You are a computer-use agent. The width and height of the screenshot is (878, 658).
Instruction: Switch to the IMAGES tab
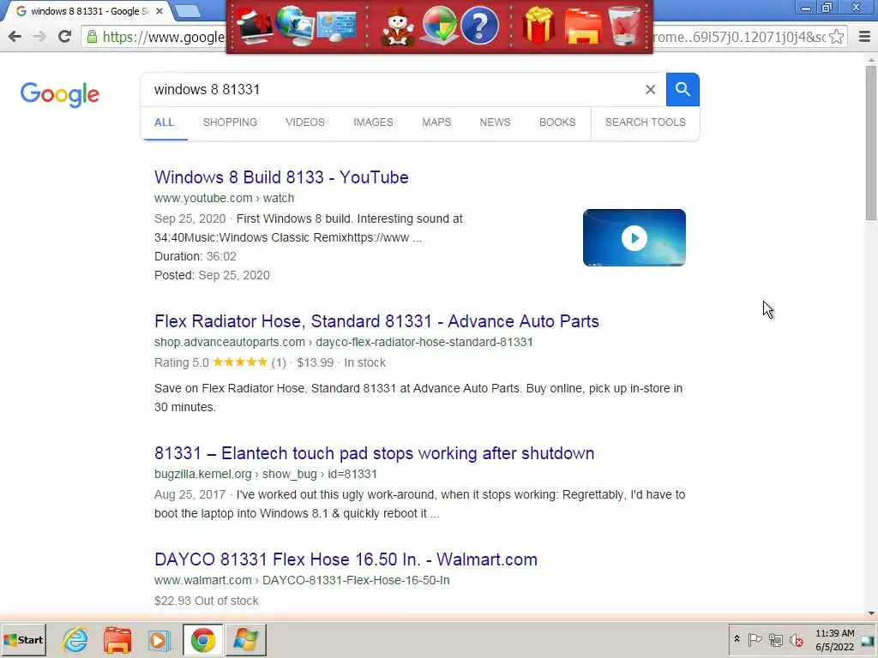coord(373,122)
